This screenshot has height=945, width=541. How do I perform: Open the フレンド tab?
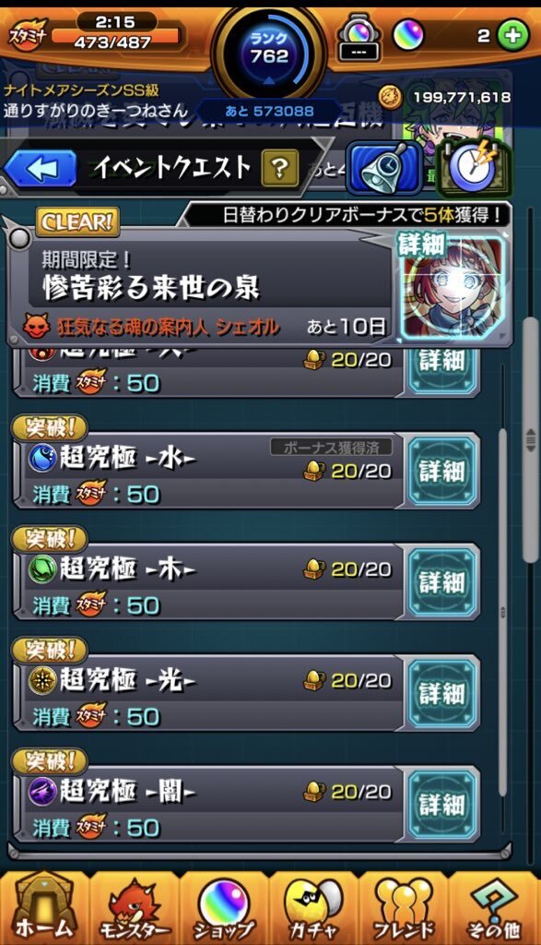403,909
